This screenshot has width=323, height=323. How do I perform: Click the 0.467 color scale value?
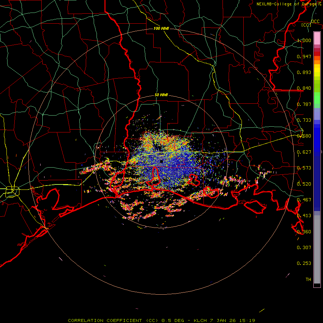point(304,200)
